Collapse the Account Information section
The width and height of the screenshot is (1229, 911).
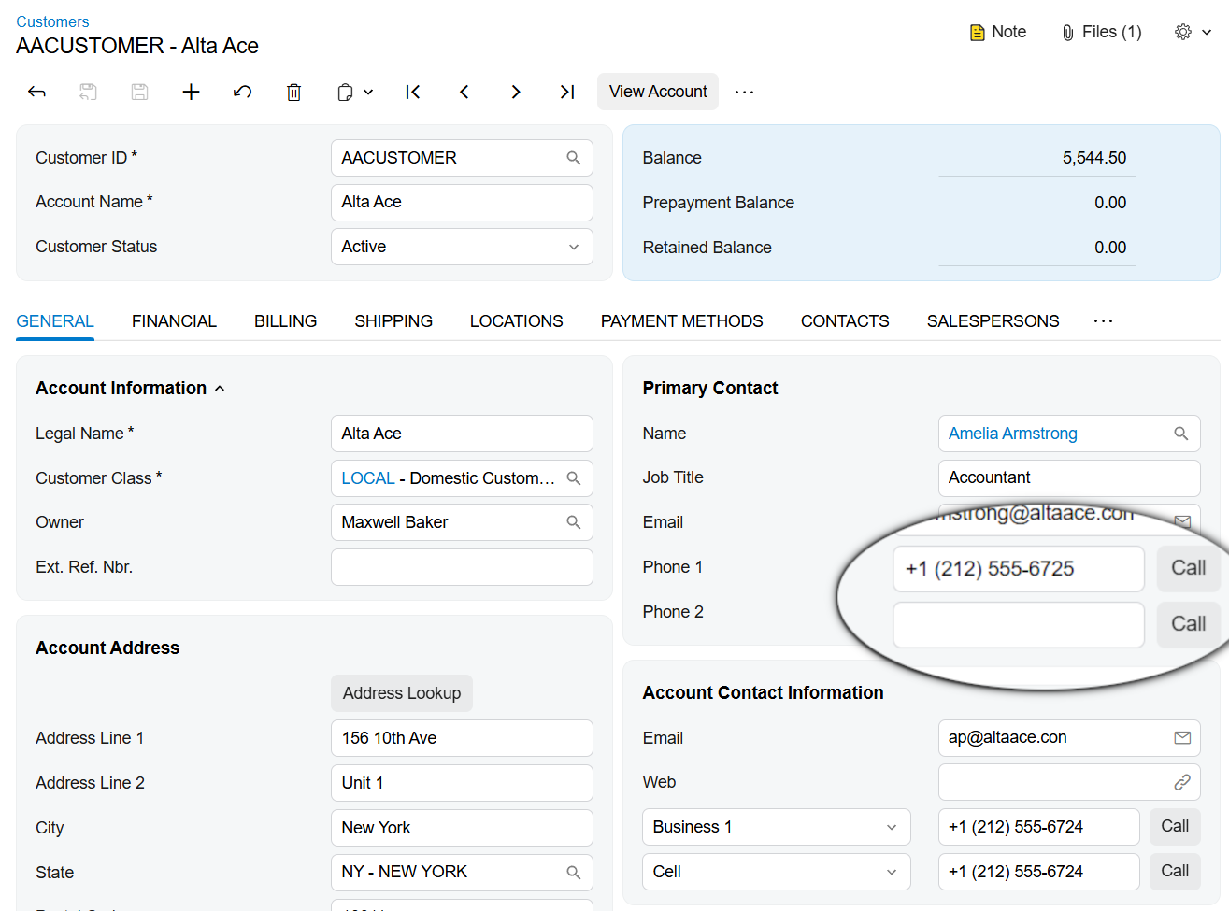click(220, 389)
